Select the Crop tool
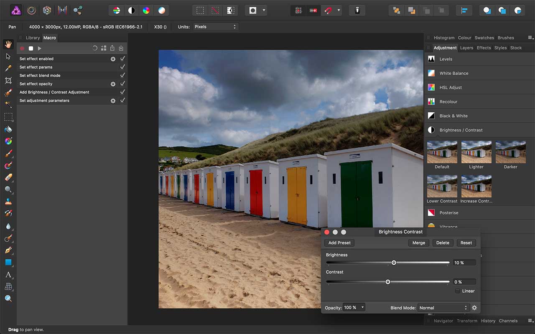The width and height of the screenshot is (535, 334). pos(8,80)
